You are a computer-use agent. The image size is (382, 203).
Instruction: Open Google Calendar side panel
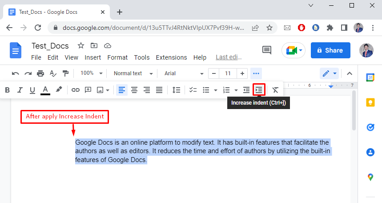pos(370,77)
